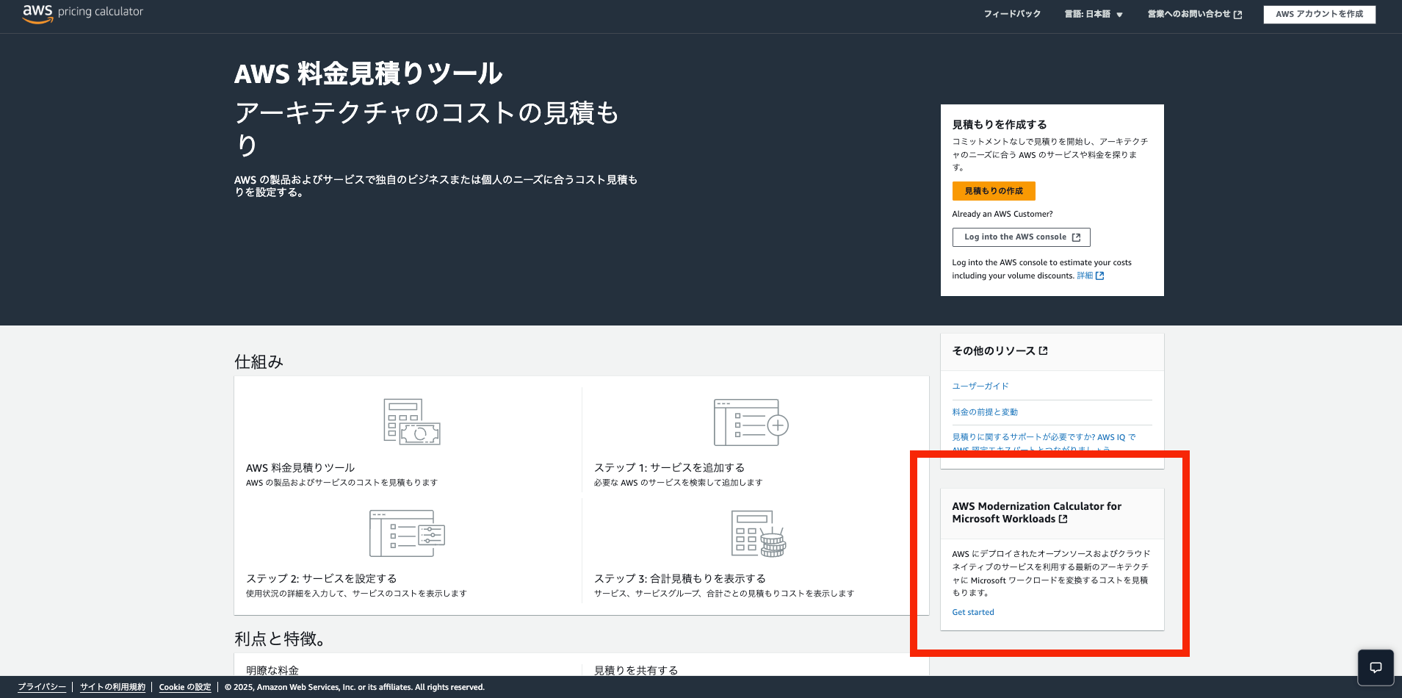Open ユーザーガイド resource link

pos(980,386)
